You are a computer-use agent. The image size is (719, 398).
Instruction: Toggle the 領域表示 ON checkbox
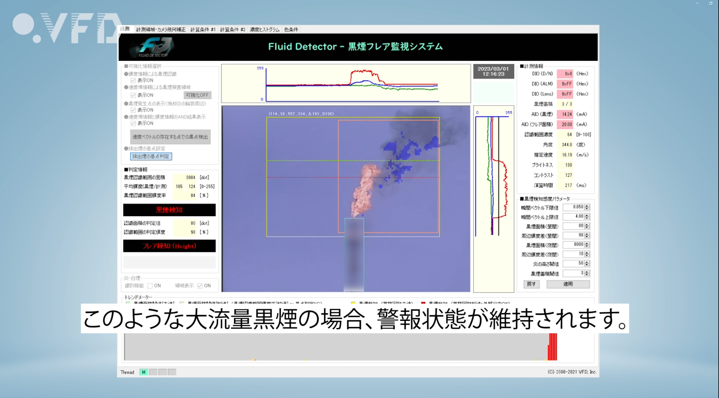click(200, 286)
